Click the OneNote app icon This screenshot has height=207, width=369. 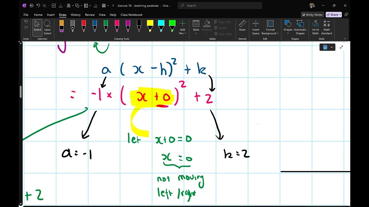(x=24, y=5)
